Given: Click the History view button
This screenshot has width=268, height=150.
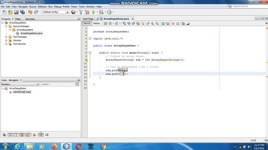Looking at the screenshot, I should coord(97,23).
